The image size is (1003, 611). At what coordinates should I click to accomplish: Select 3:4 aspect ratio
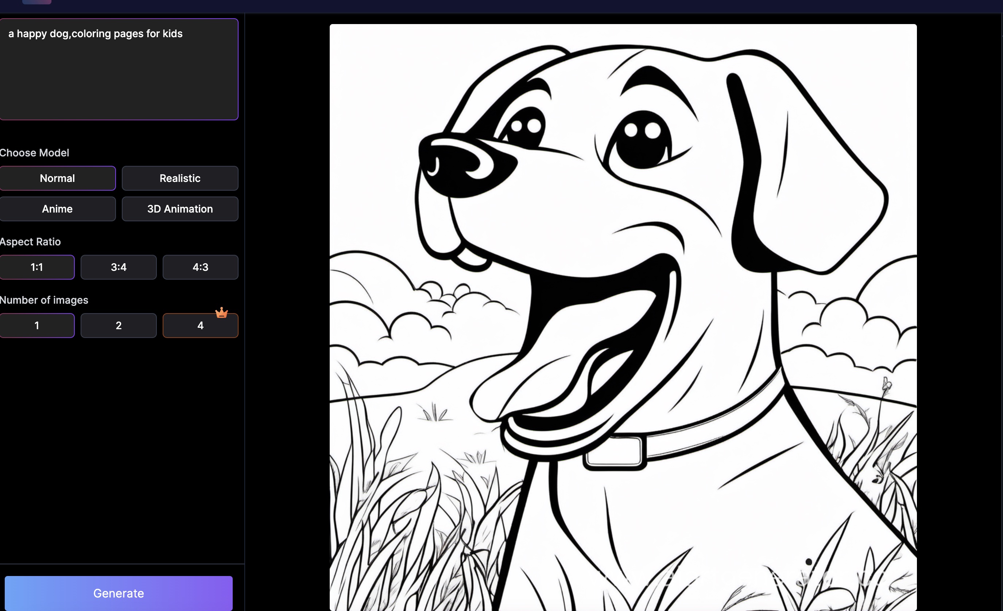118,267
